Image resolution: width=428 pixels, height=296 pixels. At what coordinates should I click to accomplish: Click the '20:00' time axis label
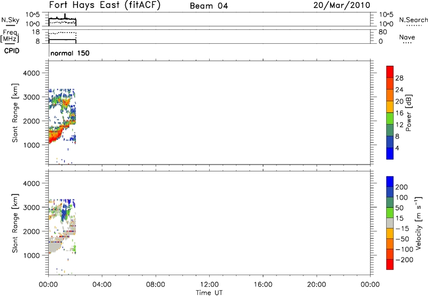[x=316, y=285]
